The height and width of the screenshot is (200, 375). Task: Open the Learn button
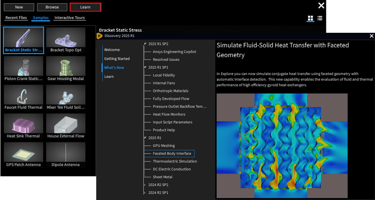(85, 7)
